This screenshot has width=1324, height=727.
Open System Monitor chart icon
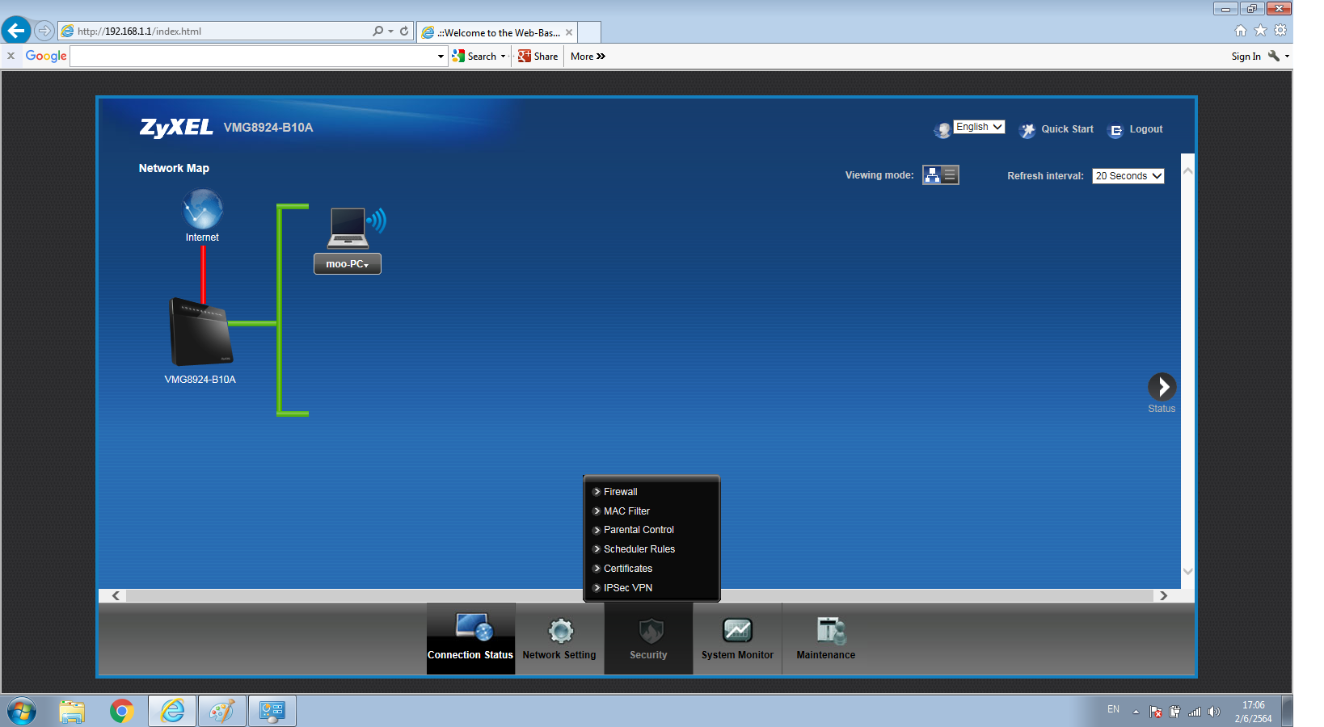737,630
